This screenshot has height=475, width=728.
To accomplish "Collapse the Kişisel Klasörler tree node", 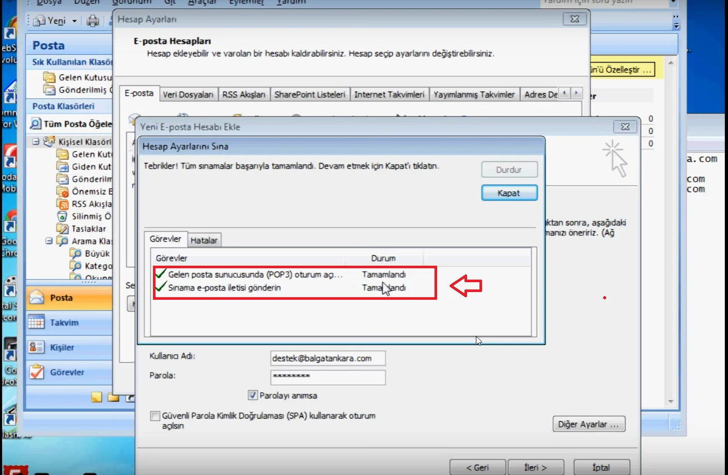I will [36, 142].
